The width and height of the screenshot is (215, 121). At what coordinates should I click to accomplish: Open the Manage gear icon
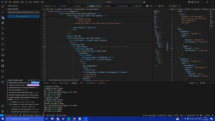tap(3, 111)
